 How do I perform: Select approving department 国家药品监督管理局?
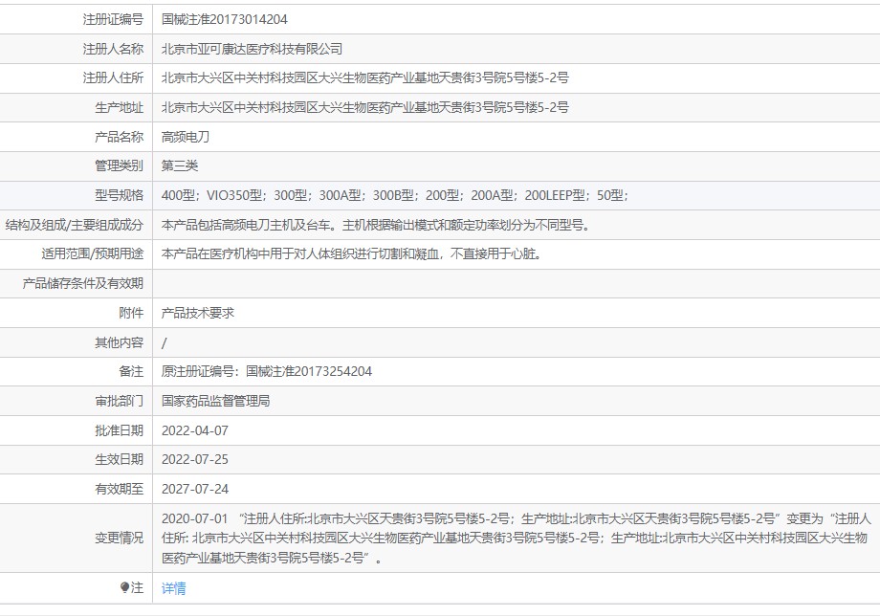pos(215,401)
